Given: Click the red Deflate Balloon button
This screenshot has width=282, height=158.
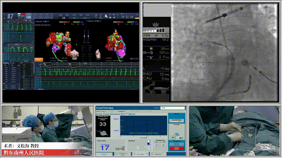Looking at the screenshot, I should tap(177, 148).
